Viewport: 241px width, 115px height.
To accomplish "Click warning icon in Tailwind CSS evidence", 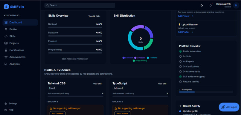I will 51,108.
